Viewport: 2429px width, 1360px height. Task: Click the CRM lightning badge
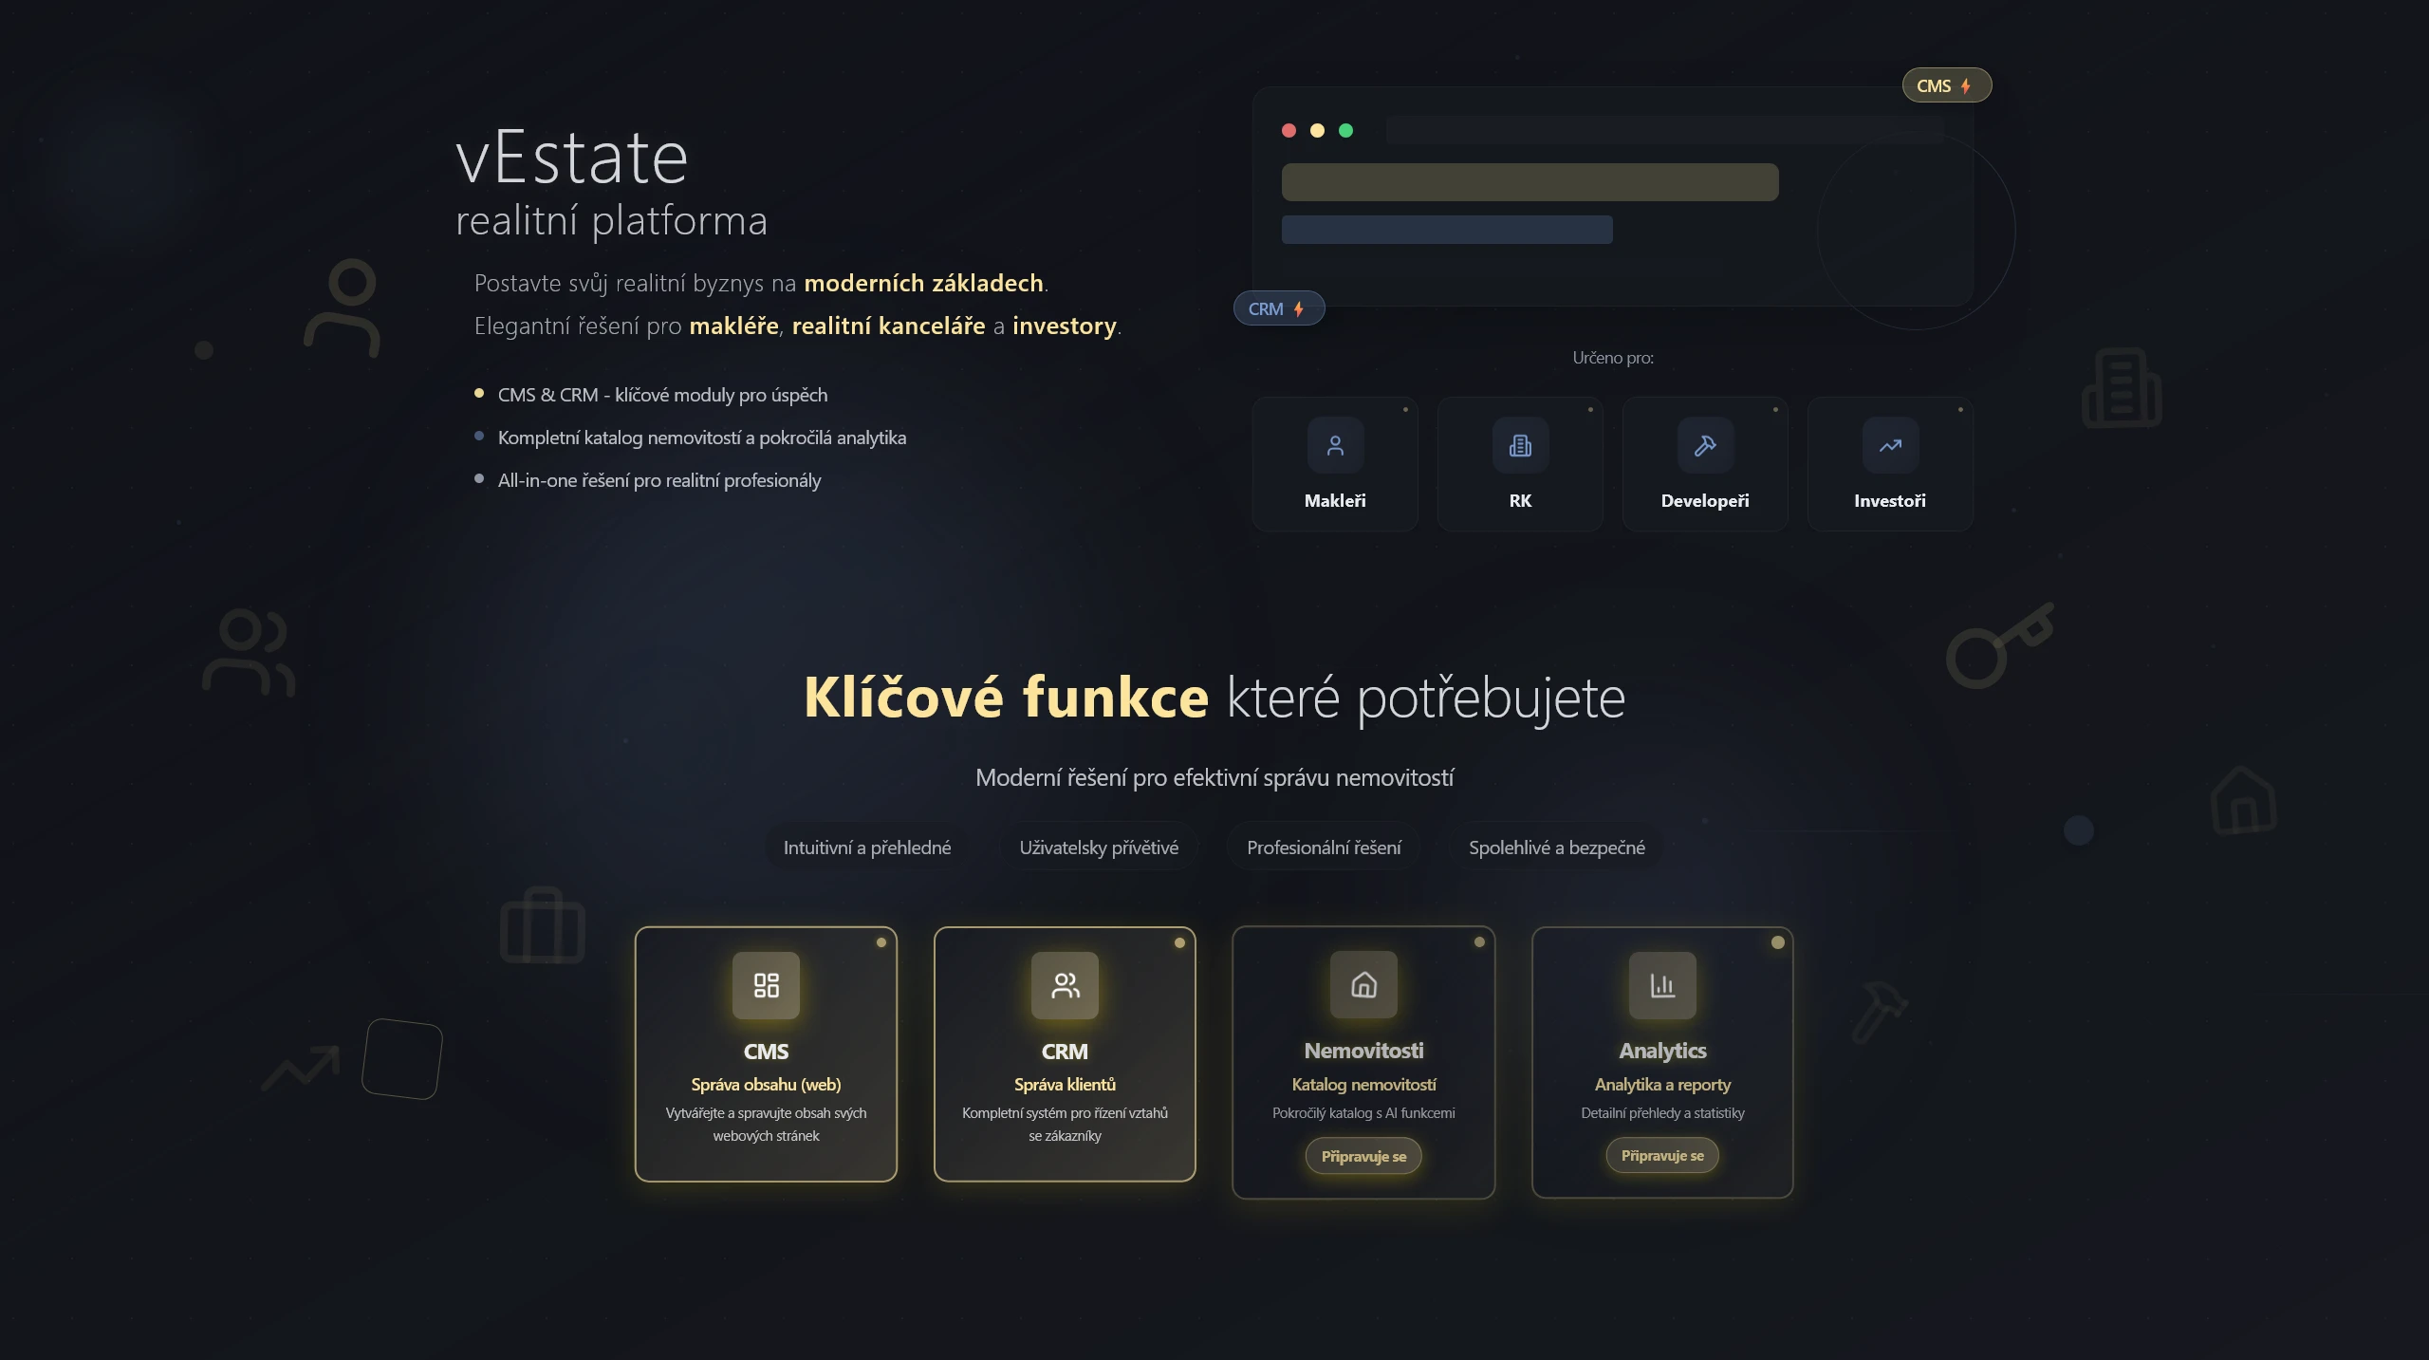[1278, 308]
